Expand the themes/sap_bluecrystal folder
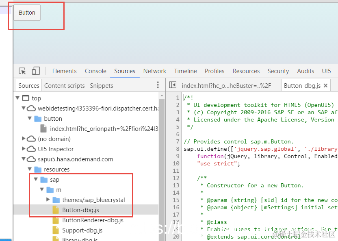338x241 pixels. [x=48, y=200]
